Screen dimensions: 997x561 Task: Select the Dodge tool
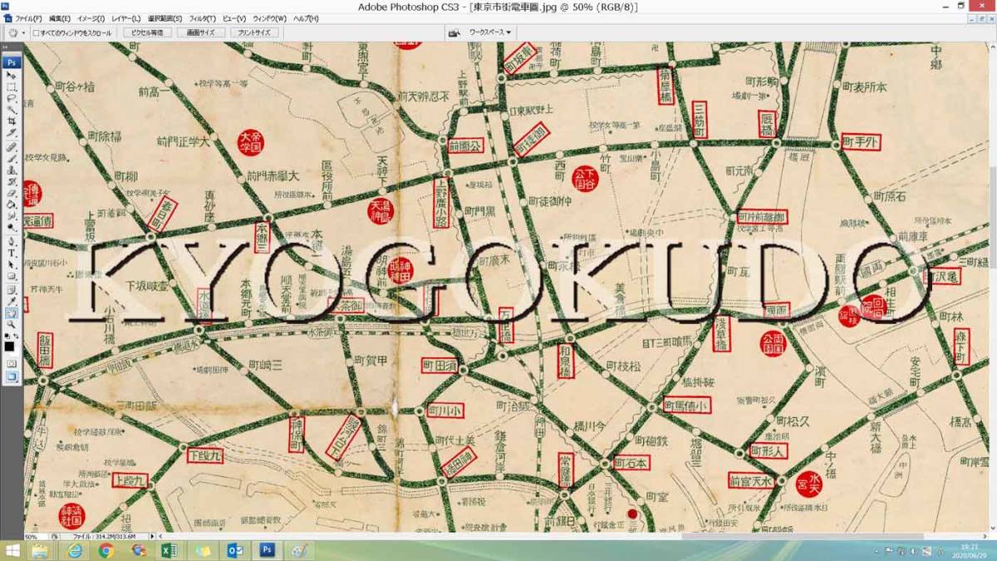point(12,227)
